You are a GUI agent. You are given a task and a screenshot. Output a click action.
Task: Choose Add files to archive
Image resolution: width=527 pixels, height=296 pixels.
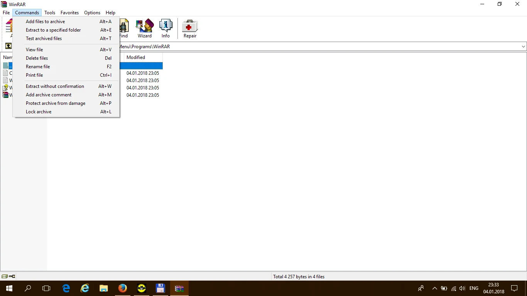(66, 22)
